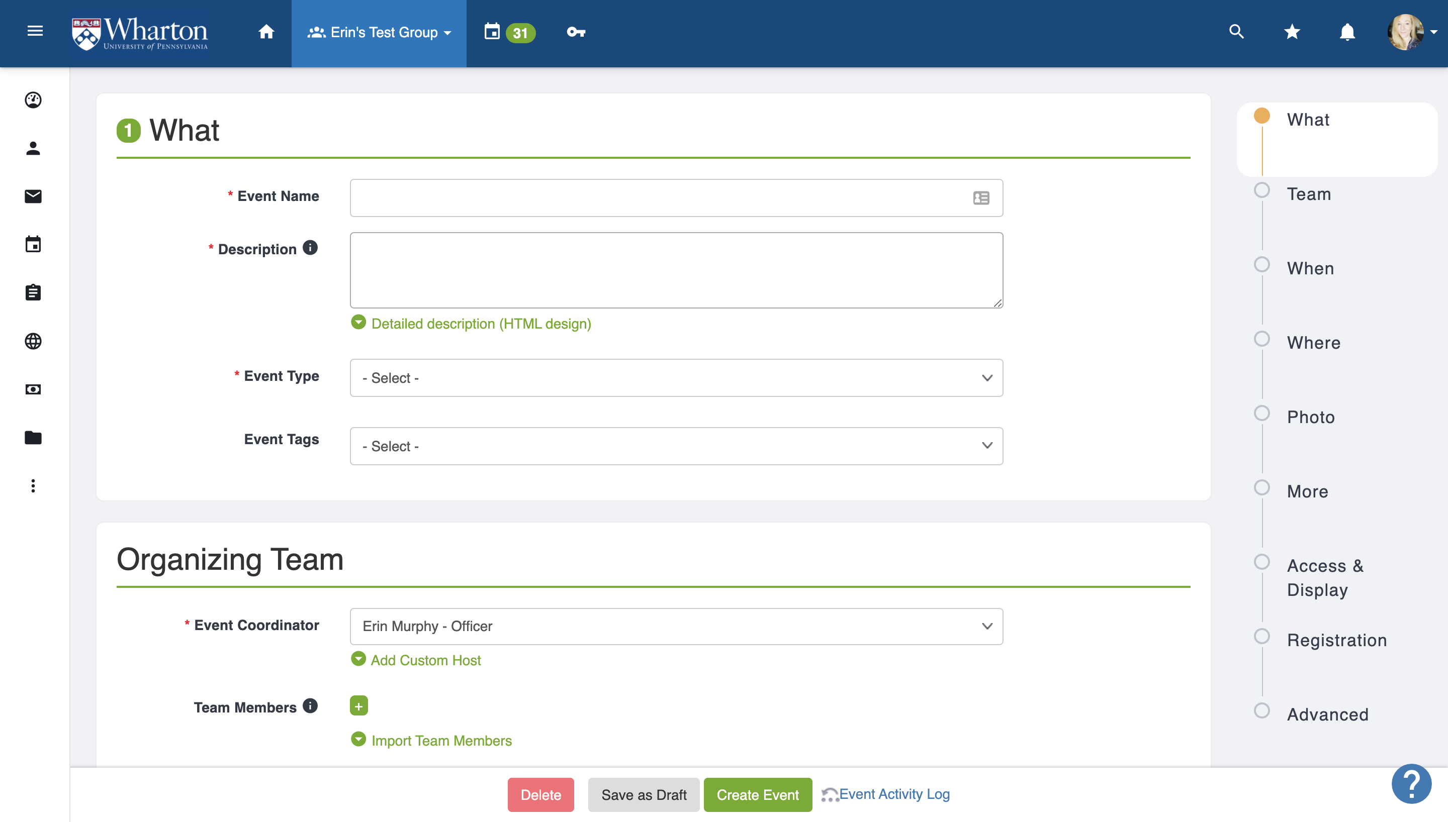Screen dimensions: 1448x822
Task: Open favorites star icon
Action: tap(1292, 32)
